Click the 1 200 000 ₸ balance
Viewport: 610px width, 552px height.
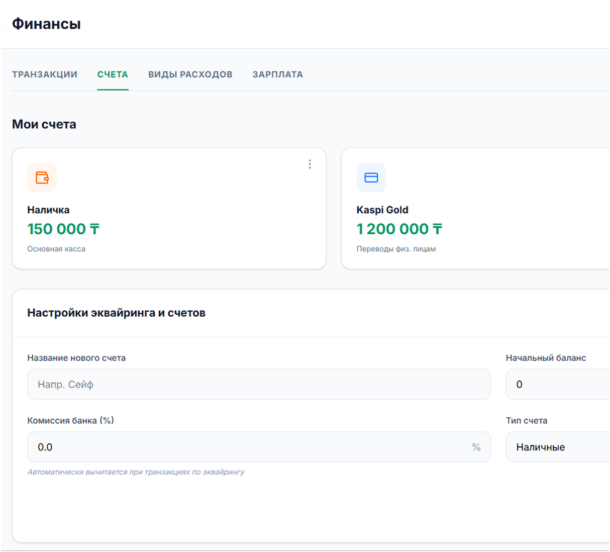[x=399, y=229]
